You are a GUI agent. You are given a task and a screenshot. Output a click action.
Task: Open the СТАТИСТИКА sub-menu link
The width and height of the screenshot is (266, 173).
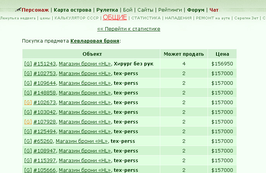coord(146,18)
